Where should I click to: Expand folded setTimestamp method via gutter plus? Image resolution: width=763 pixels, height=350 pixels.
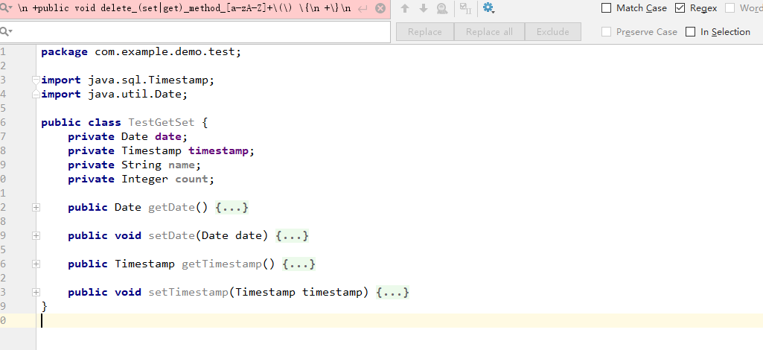click(36, 292)
